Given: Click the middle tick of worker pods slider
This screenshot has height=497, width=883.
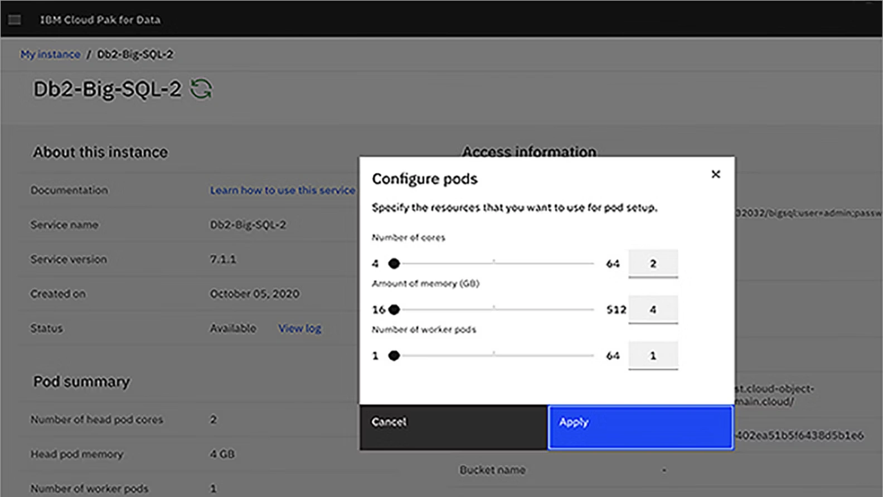Looking at the screenshot, I should tap(494, 354).
